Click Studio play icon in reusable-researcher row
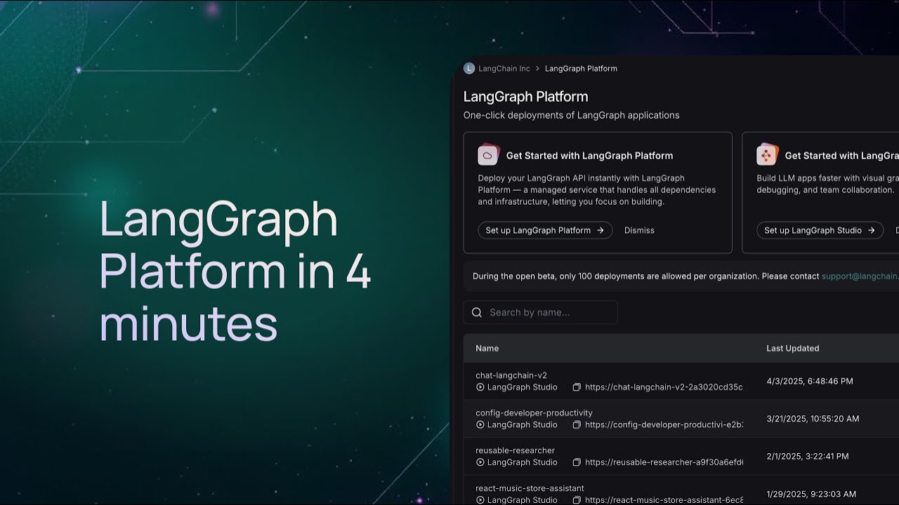This screenshot has height=505, width=899. coord(480,462)
